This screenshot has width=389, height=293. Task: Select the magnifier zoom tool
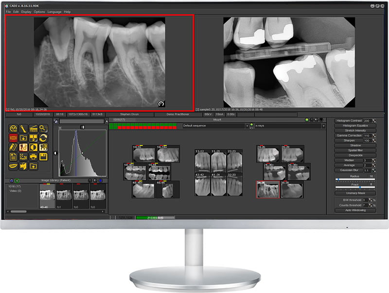pos(43,129)
